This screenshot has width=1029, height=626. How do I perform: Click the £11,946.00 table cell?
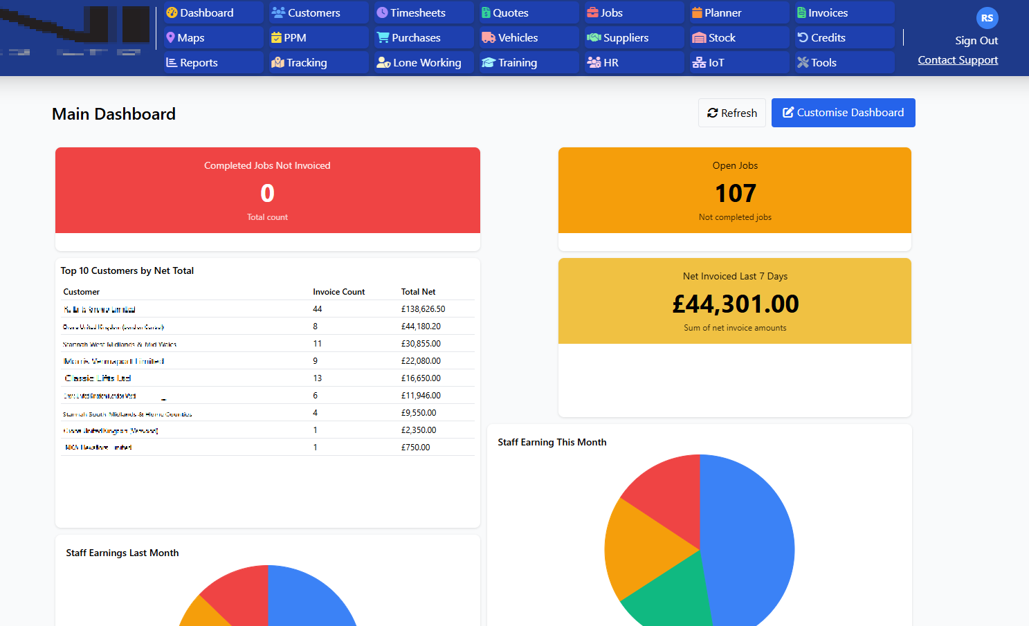pyautogui.click(x=421, y=396)
